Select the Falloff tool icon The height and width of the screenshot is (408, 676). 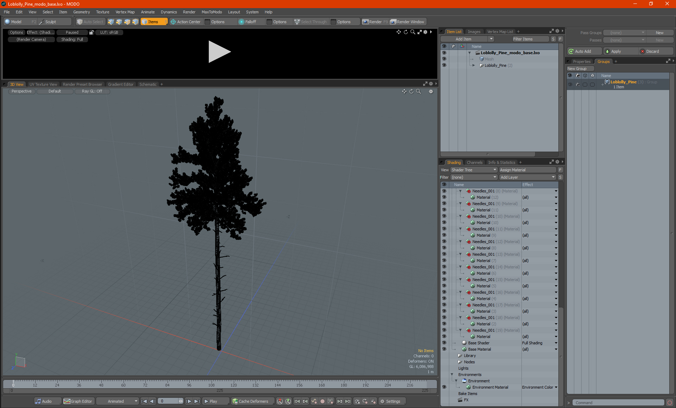click(x=242, y=22)
